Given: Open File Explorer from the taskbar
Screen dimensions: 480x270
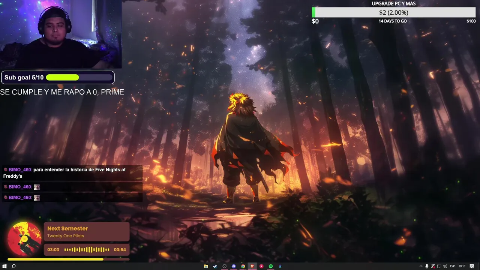Looking at the screenshot, I should [x=206, y=266].
